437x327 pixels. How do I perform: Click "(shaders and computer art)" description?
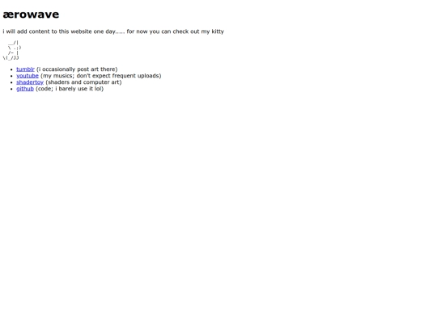click(x=83, y=82)
